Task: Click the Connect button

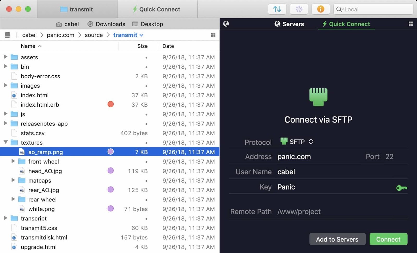Action: click(x=388, y=239)
